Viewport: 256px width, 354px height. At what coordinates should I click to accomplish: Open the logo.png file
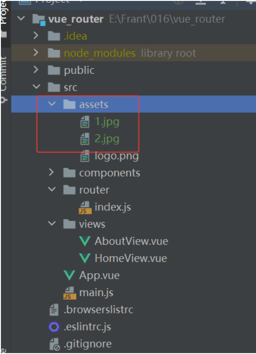[116, 156]
